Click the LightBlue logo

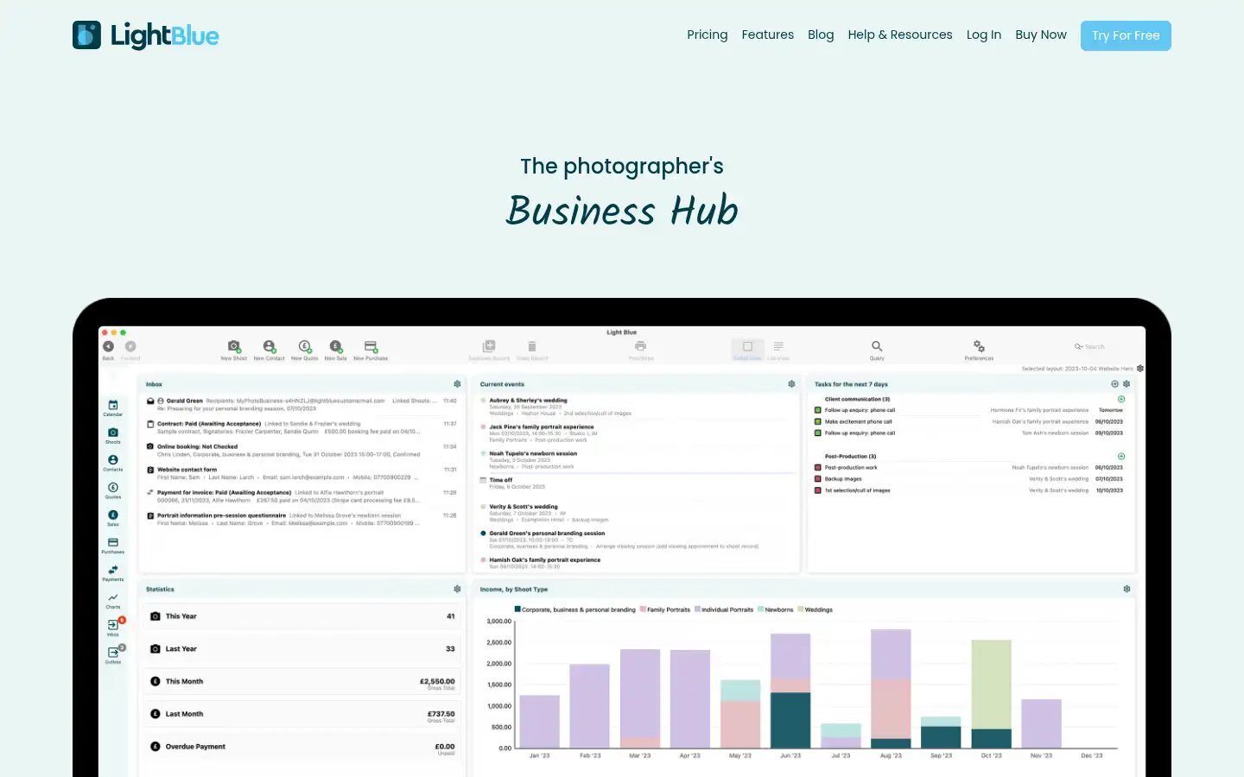145,35
